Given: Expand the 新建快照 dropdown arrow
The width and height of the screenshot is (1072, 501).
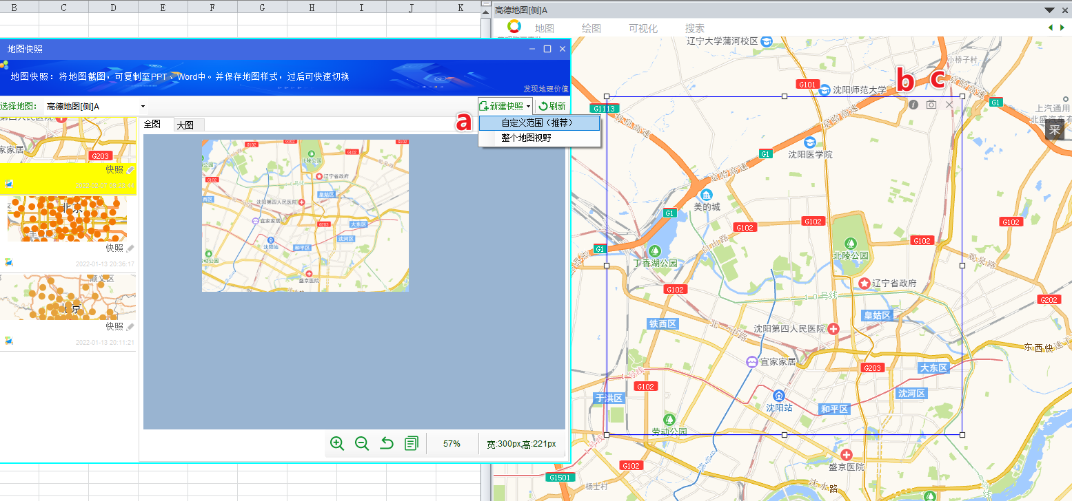Looking at the screenshot, I should point(528,107).
